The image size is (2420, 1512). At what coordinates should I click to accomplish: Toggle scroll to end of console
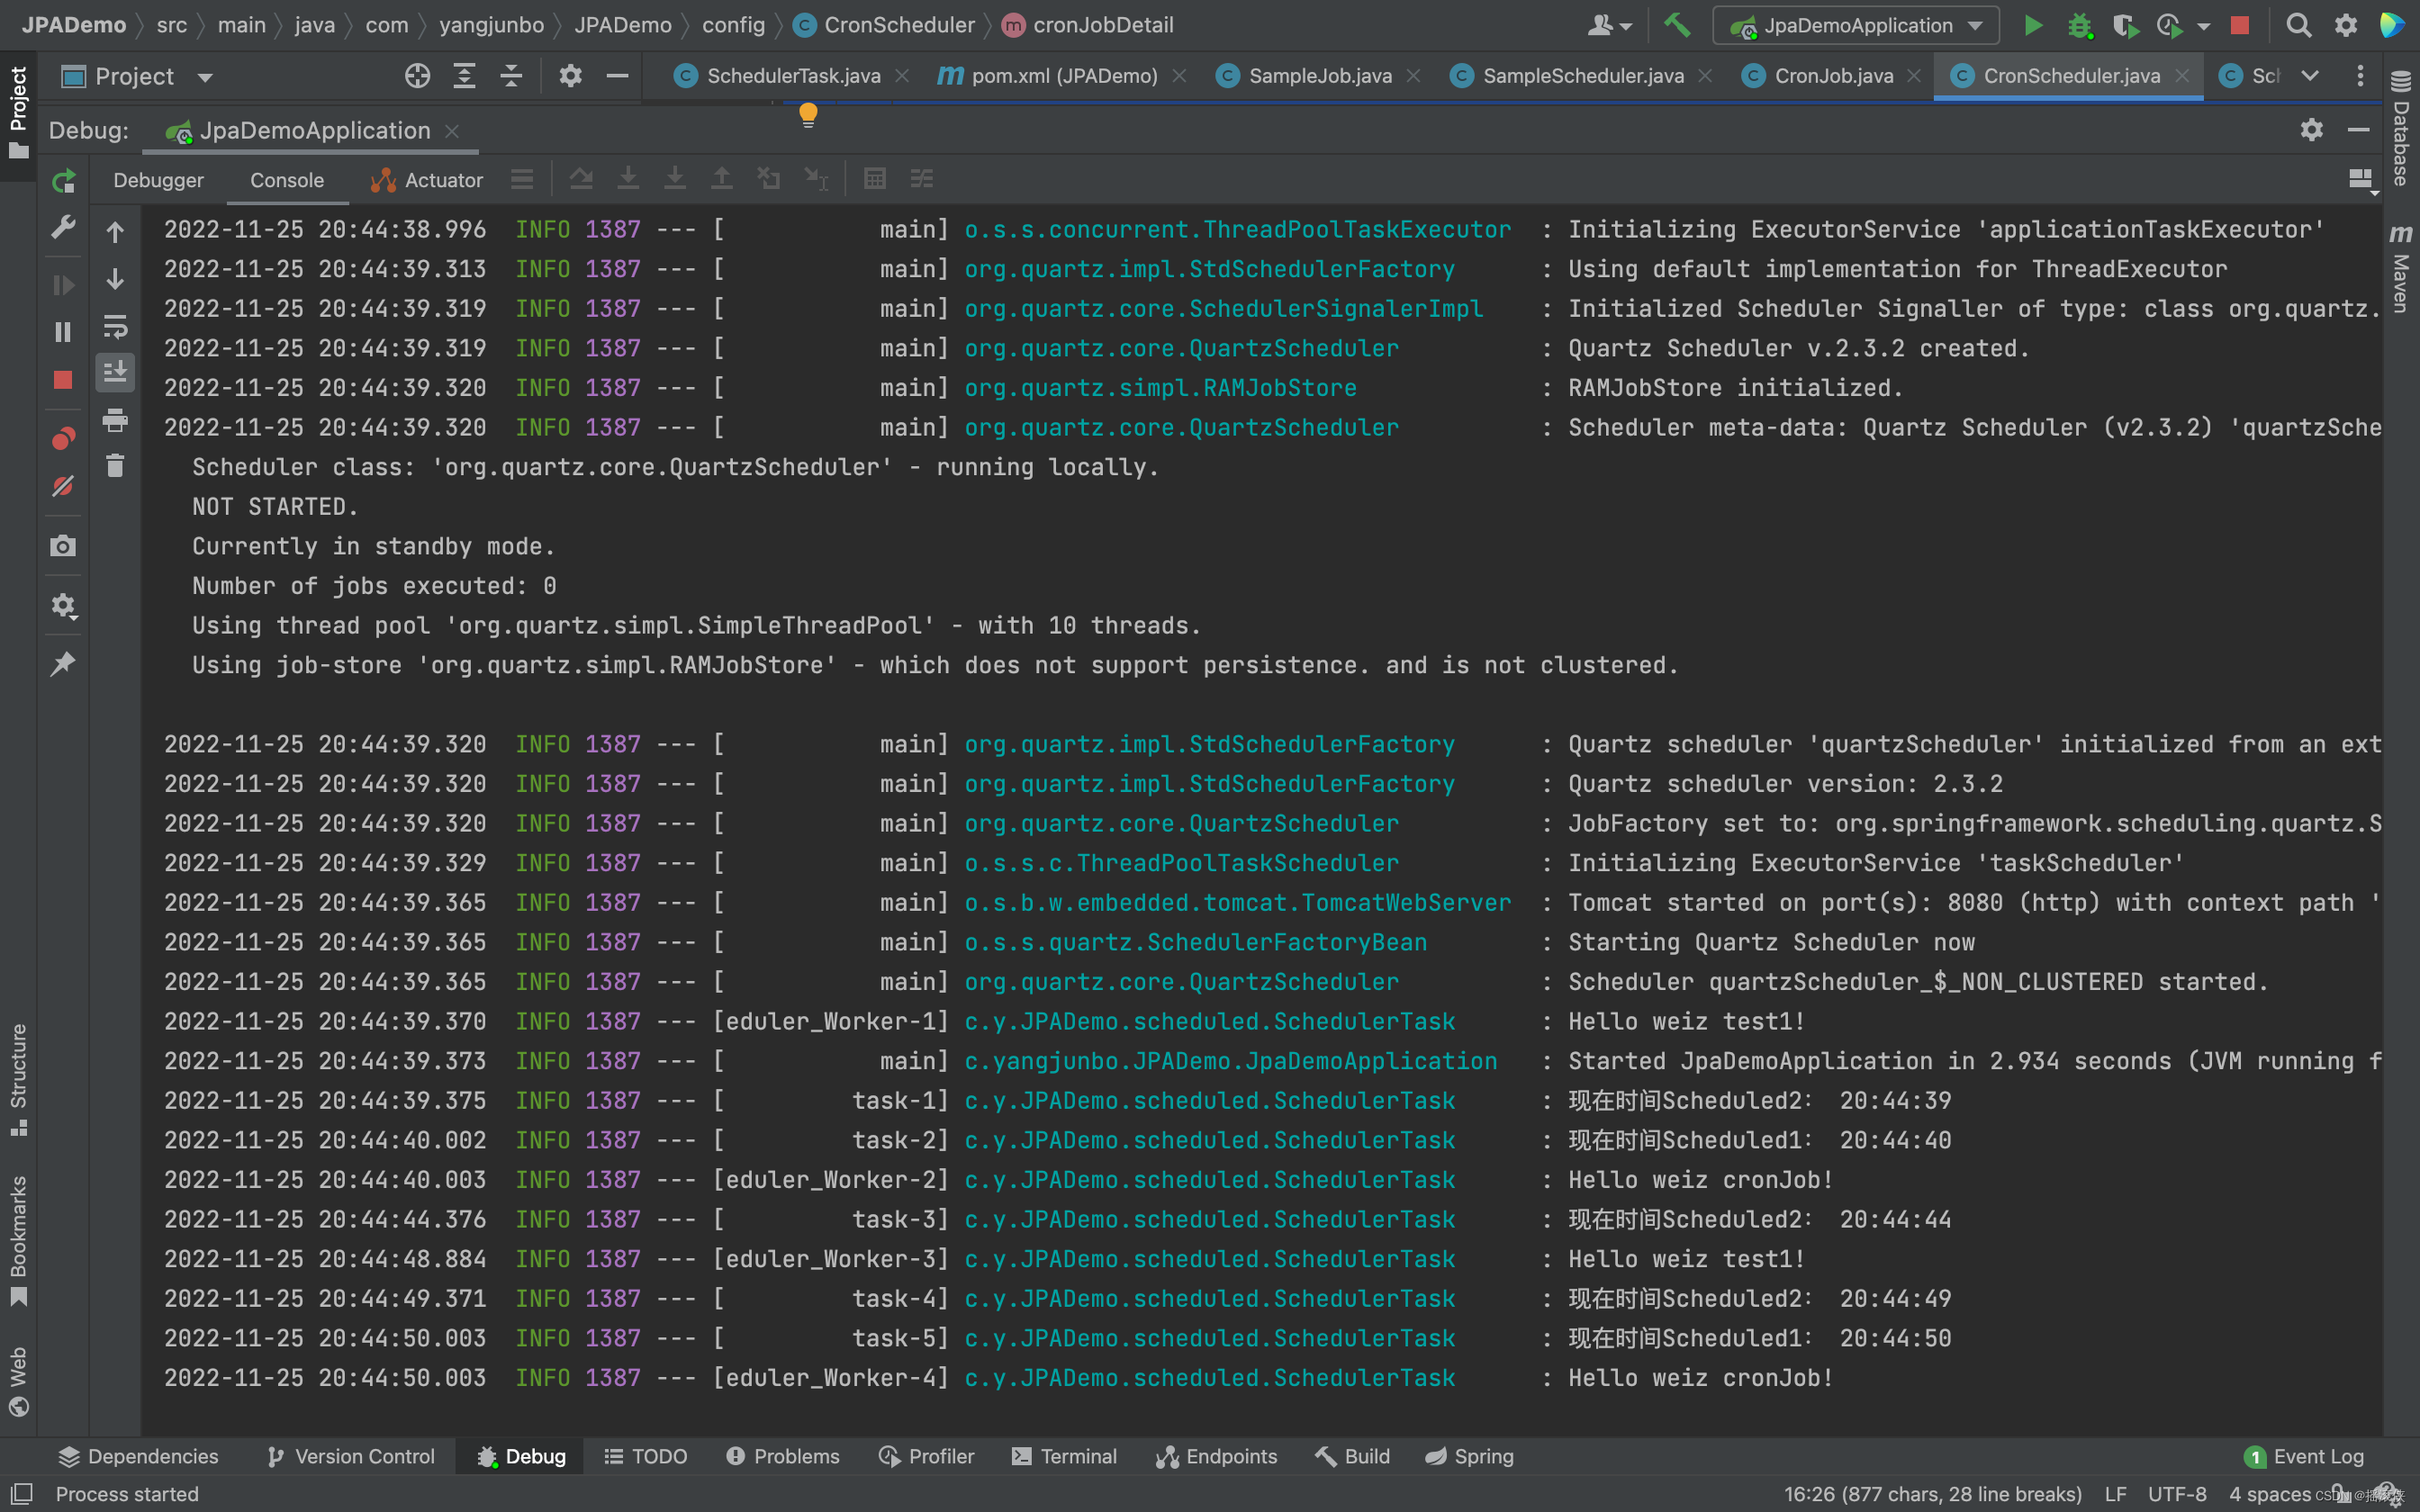[x=115, y=373]
